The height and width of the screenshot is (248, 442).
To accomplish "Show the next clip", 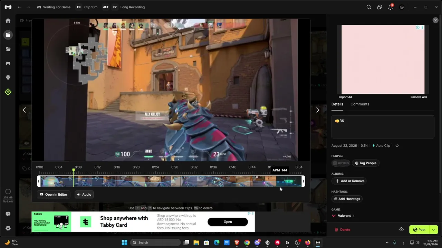I will point(318,110).
